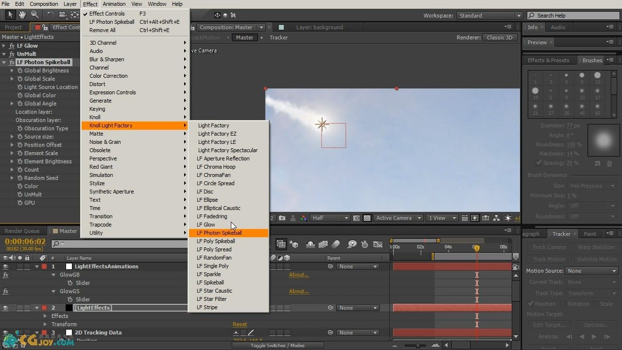Toggle eye of 2D Tracking Data layer
This screenshot has height=350, width=622.
[5, 332]
